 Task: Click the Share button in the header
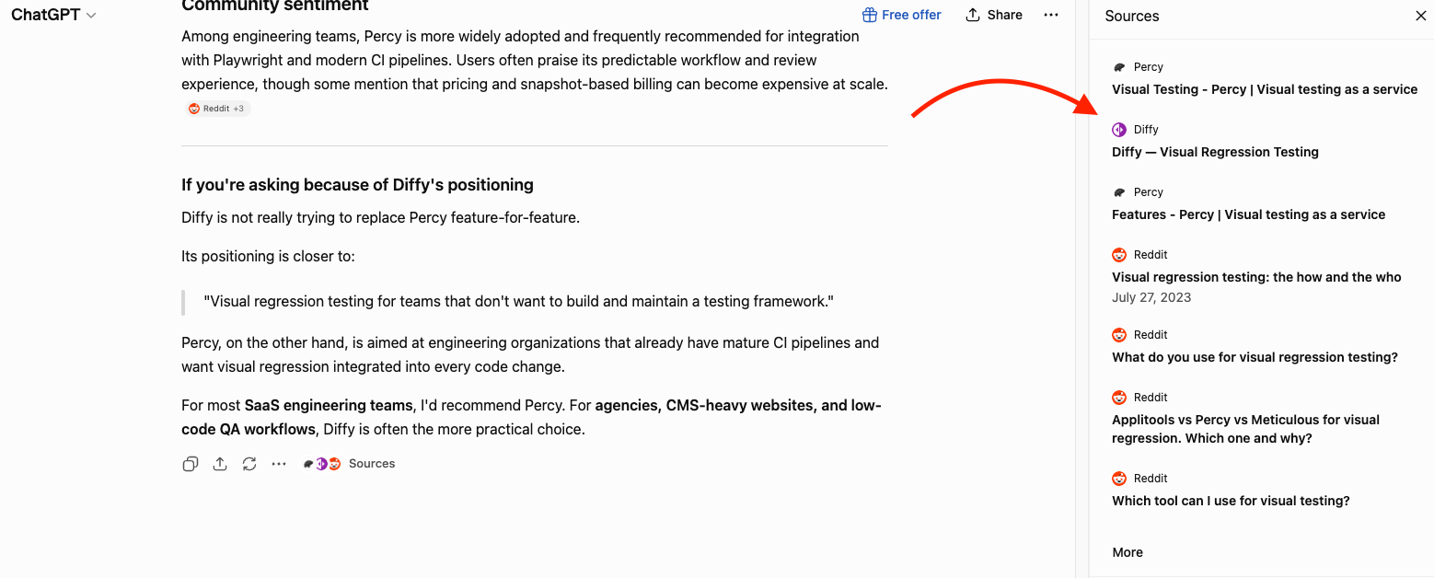994,15
